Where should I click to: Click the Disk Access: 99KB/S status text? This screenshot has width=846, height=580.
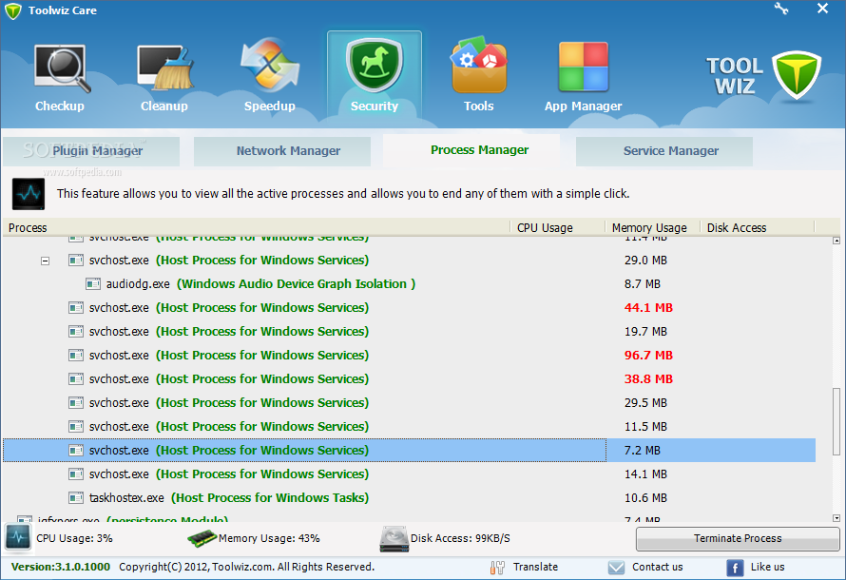460,538
